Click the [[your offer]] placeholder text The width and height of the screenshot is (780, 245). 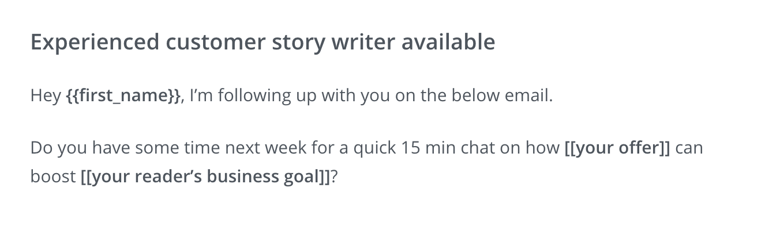coord(617,148)
